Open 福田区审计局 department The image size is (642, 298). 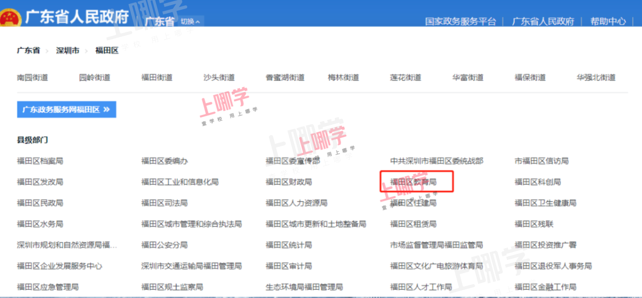(x=289, y=266)
